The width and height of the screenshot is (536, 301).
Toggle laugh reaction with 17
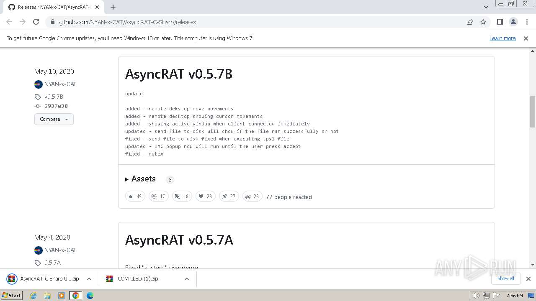click(159, 196)
